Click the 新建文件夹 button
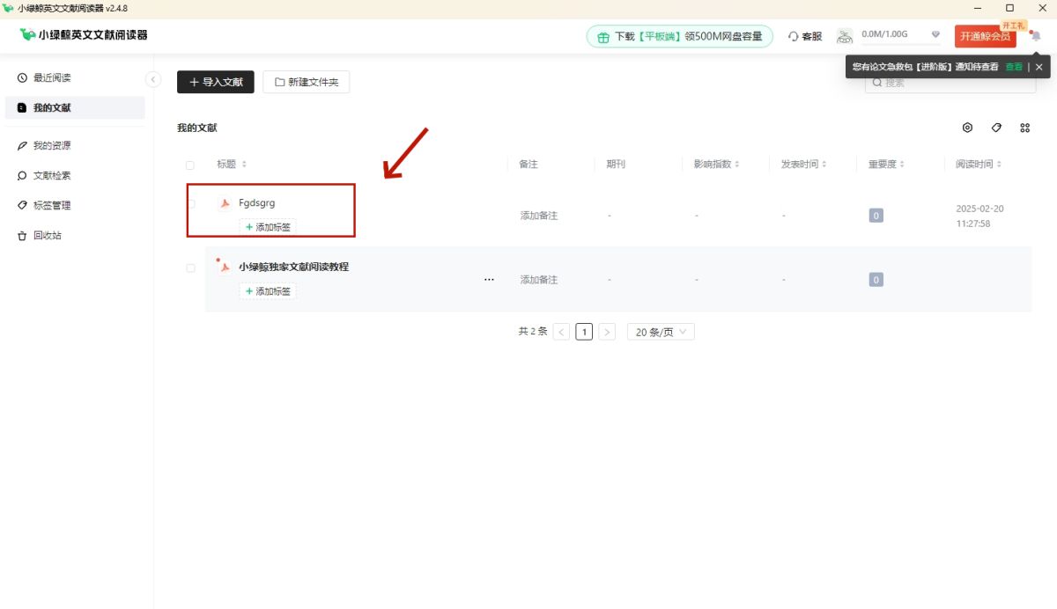This screenshot has width=1057, height=609. click(x=306, y=82)
